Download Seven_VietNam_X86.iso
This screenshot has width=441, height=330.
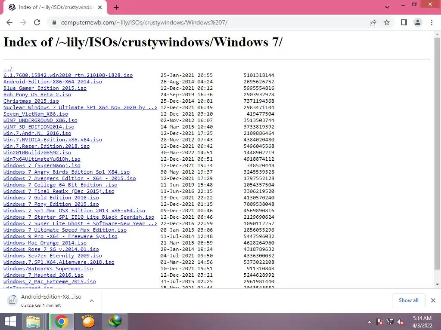click(36, 114)
